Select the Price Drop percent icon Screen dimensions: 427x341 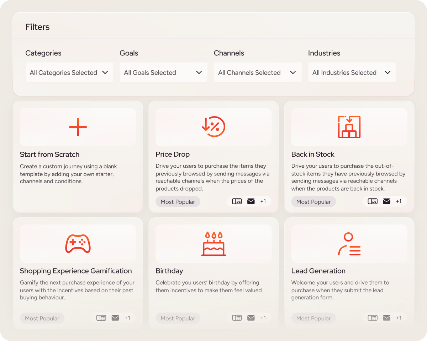(213, 127)
